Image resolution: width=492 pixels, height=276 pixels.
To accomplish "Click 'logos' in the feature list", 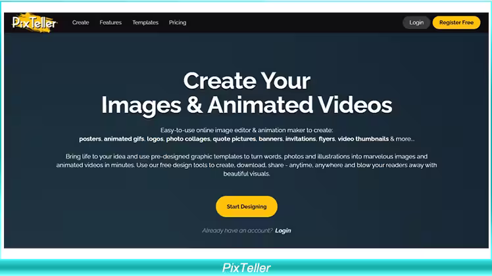I will tap(155, 139).
